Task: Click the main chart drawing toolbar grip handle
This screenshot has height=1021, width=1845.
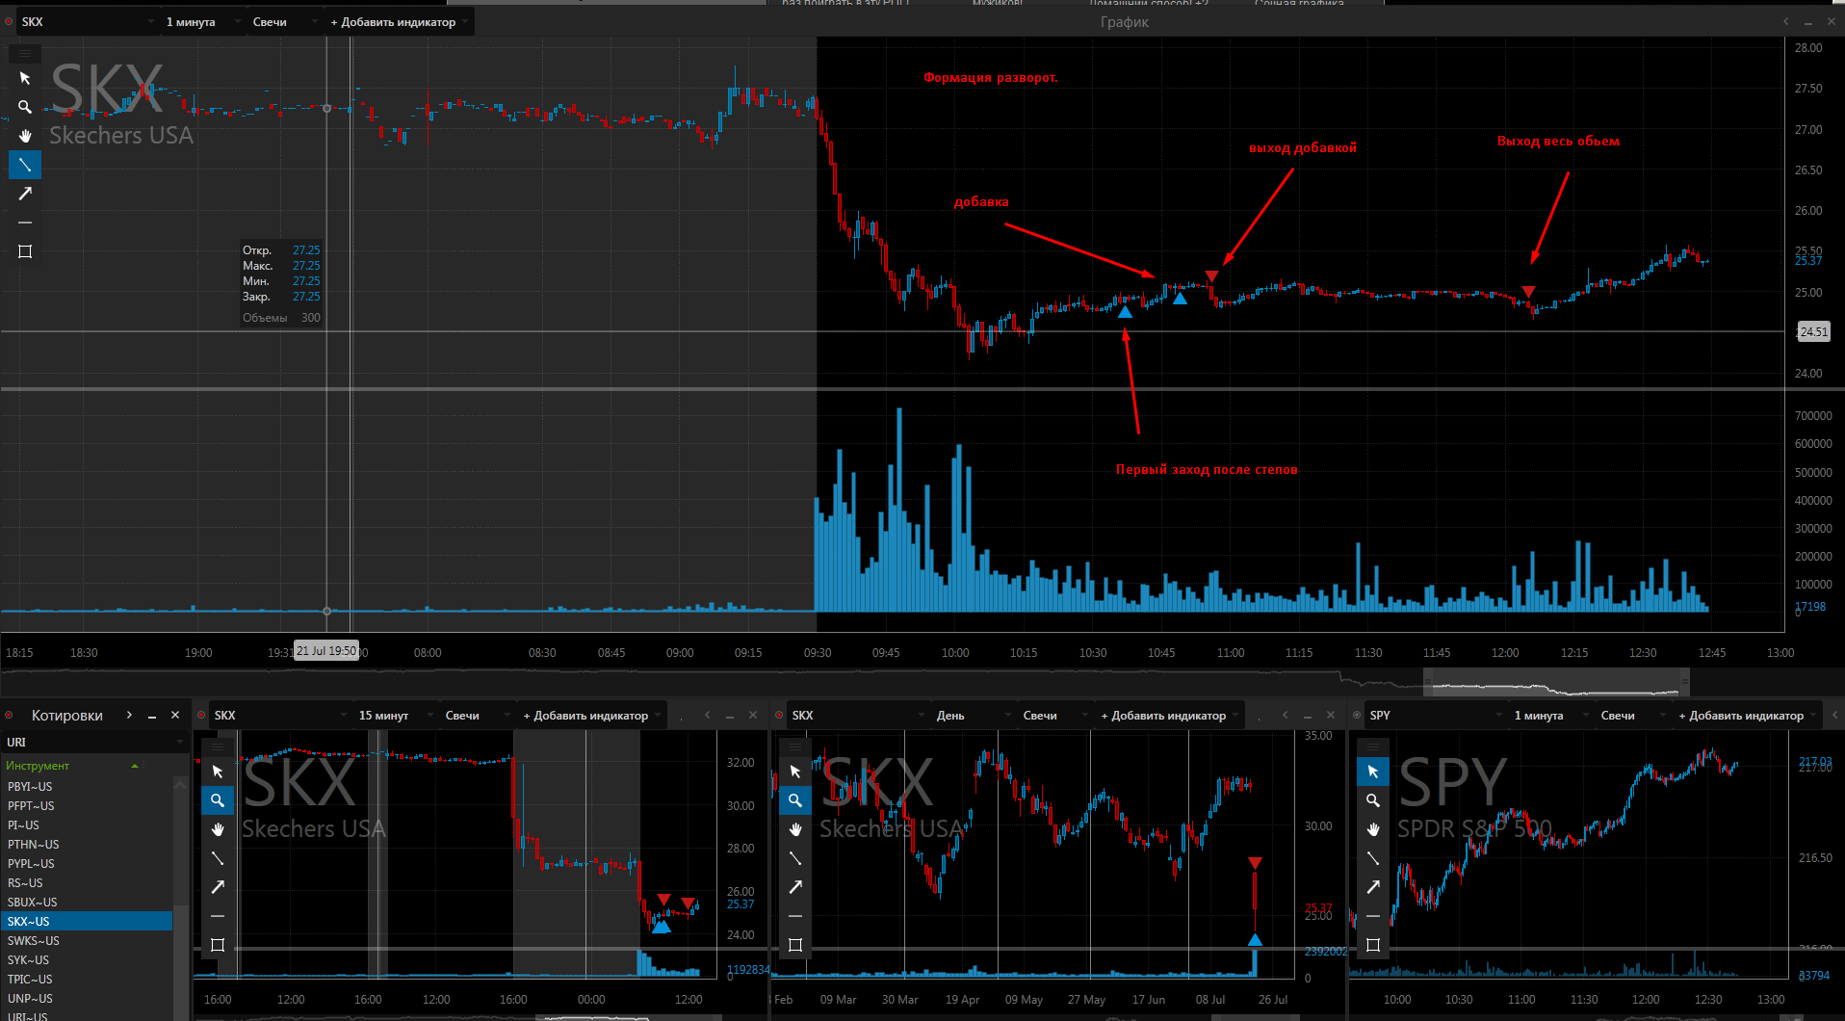Action: click(x=25, y=53)
